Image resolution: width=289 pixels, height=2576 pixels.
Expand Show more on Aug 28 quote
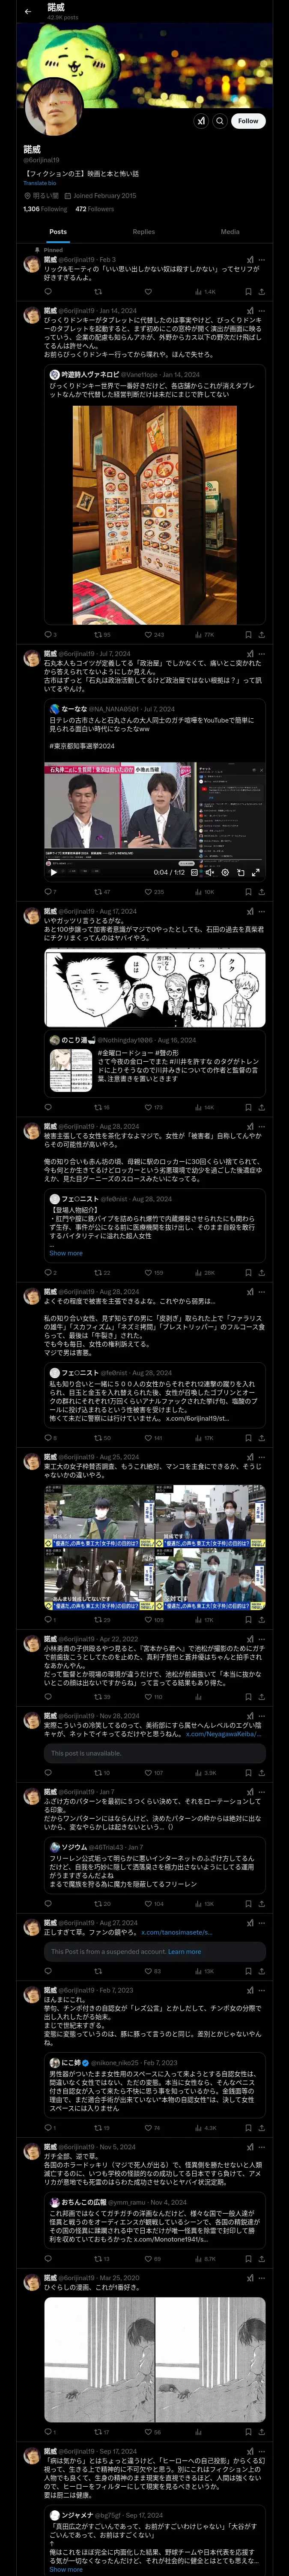(66, 1253)
